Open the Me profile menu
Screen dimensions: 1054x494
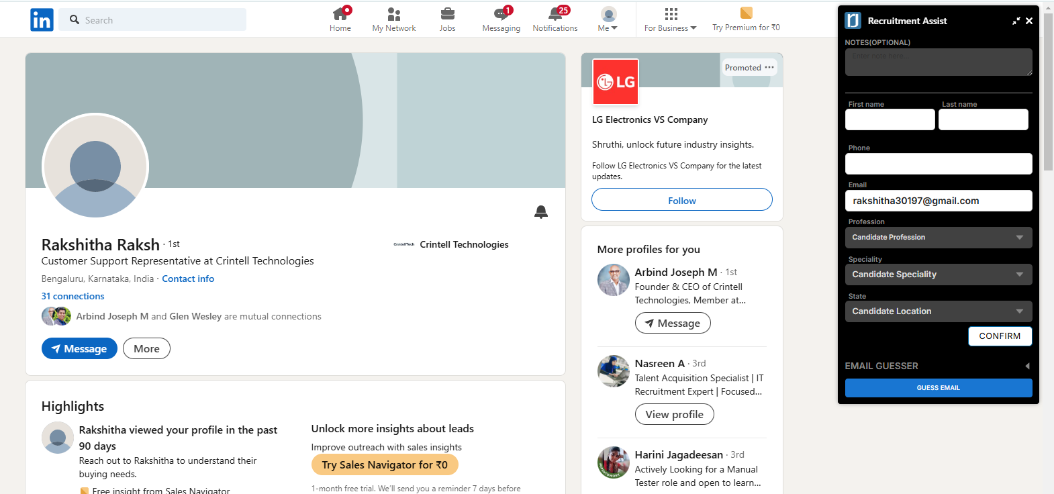608,19
